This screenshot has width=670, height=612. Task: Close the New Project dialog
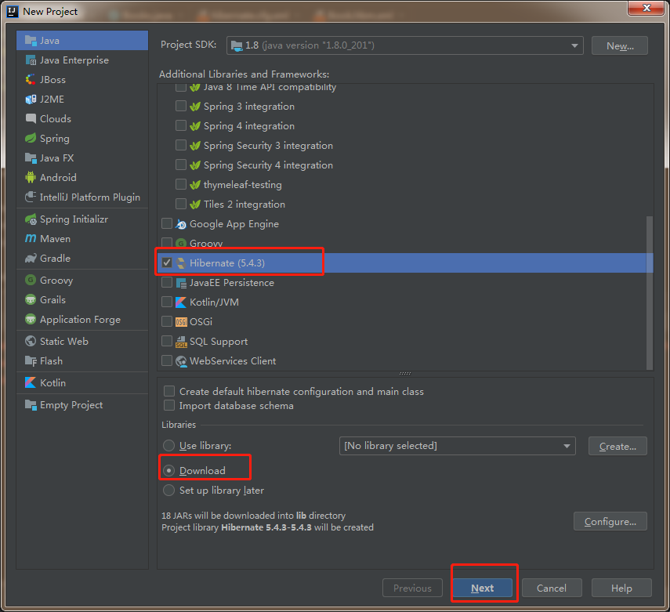[646, 8]
